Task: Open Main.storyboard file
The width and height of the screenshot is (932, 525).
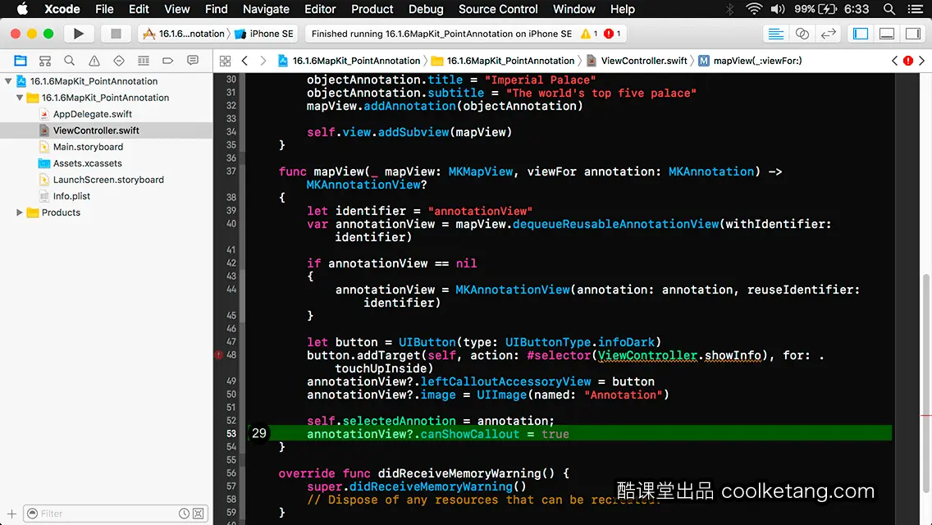Action: tap(88, 147)
